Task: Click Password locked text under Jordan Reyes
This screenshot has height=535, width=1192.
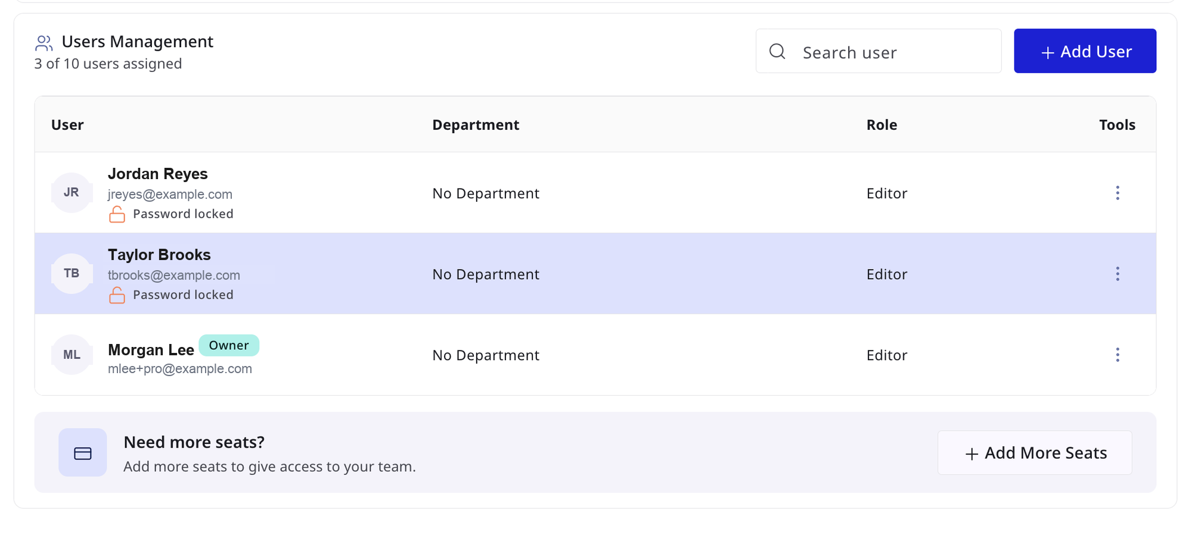Action: (183, 214)
